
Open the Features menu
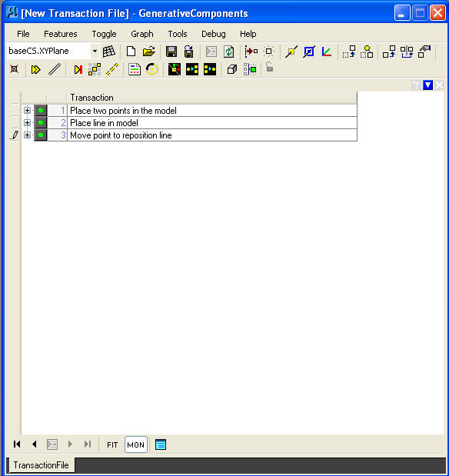pyautogui.click(x=61, y=34)
